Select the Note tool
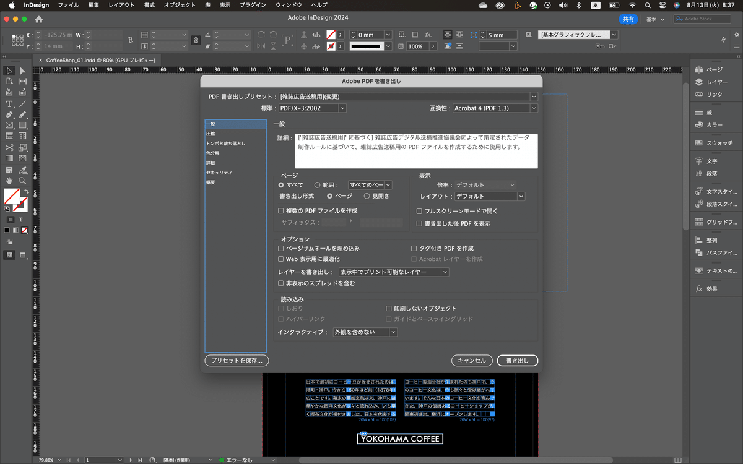 tap(9, 170)
